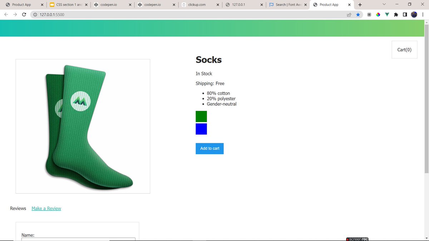This screenshot has height=241, width=429.
Task: Go back with the browser back arrow
Action: [x=6, y=15]
